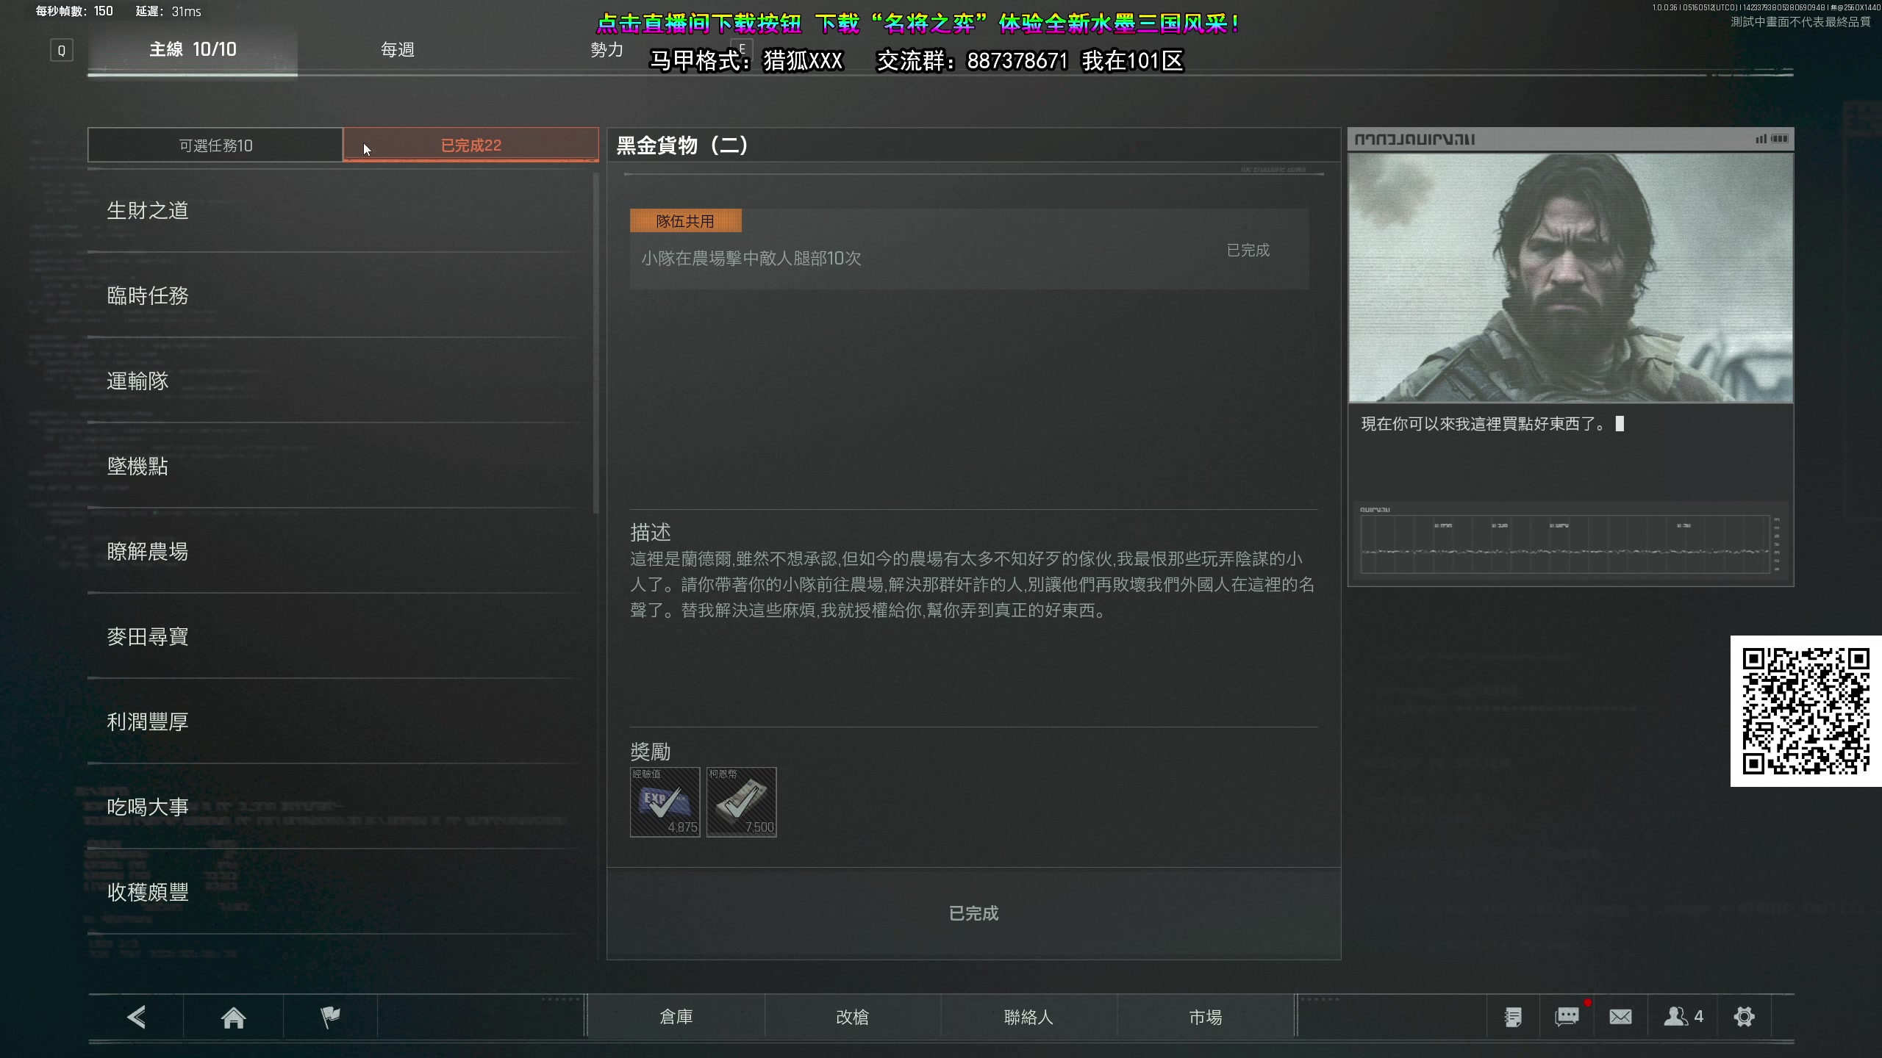Open the 市場 market button
Viewport: 1882px width, 1058px height.
1205,1017
